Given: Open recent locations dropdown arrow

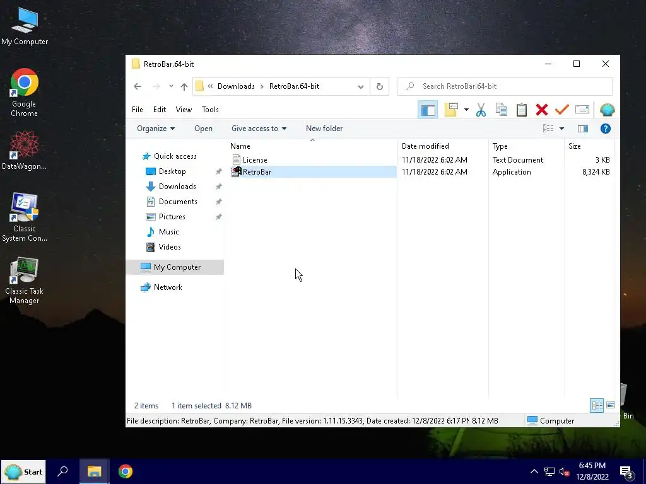Looking at the screenshot, I should point(171,86).
